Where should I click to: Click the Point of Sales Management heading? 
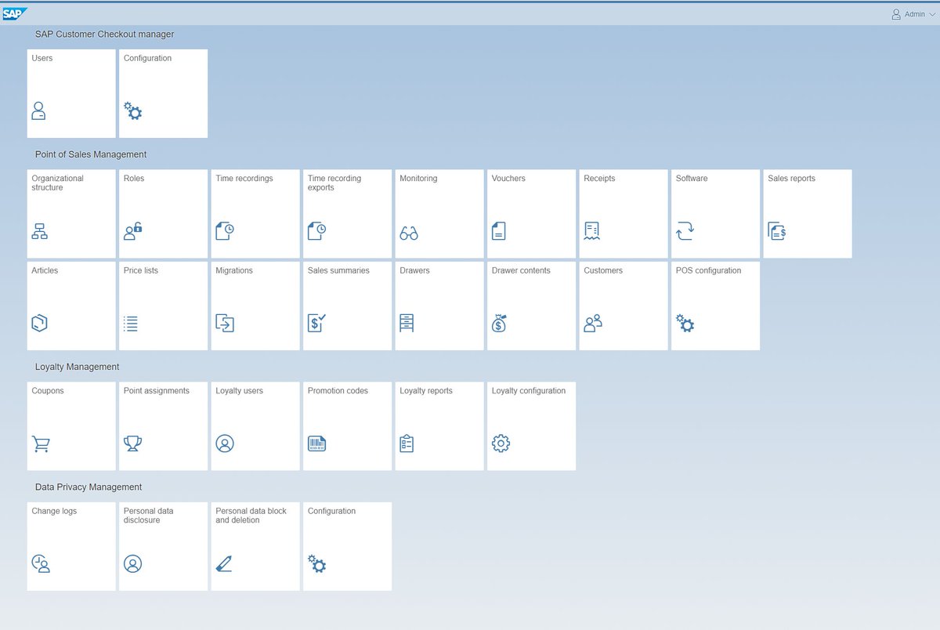91,154
